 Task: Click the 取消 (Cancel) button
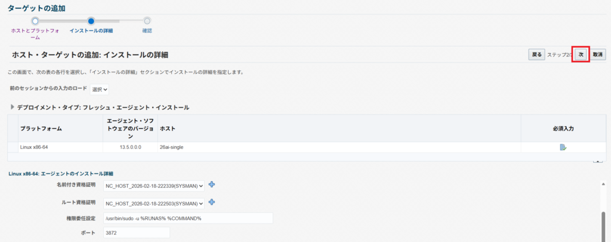[x=598, y=54]
